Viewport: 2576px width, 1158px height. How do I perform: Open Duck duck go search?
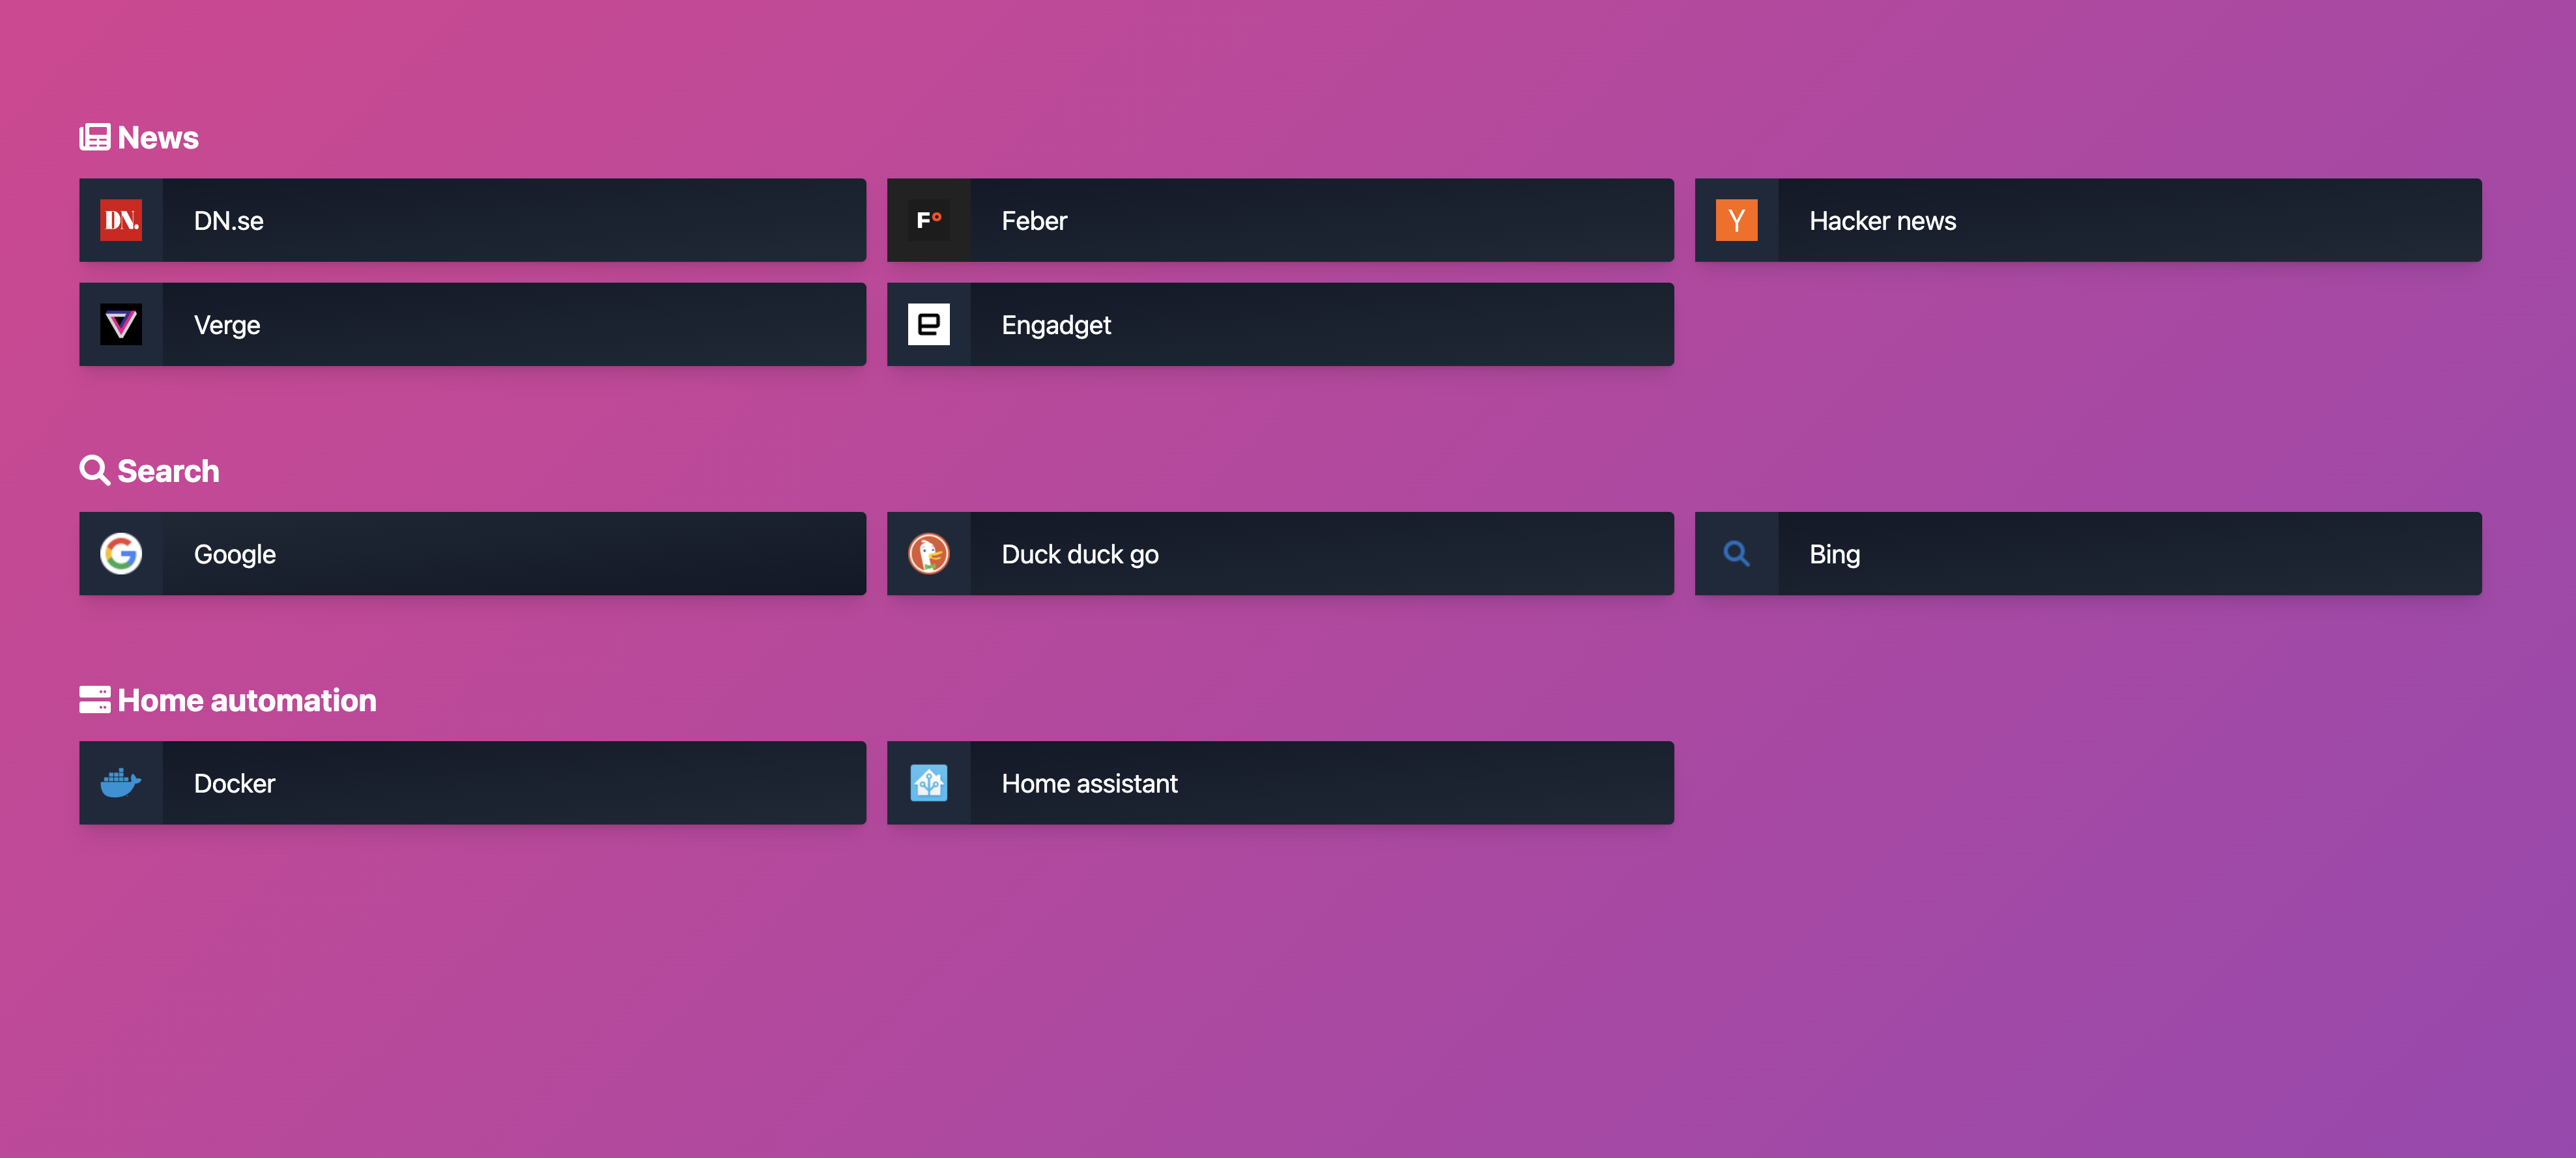(x=1080, y=554)
